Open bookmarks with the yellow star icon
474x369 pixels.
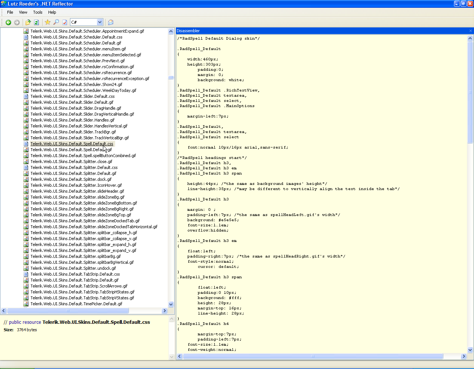[47, 22]
